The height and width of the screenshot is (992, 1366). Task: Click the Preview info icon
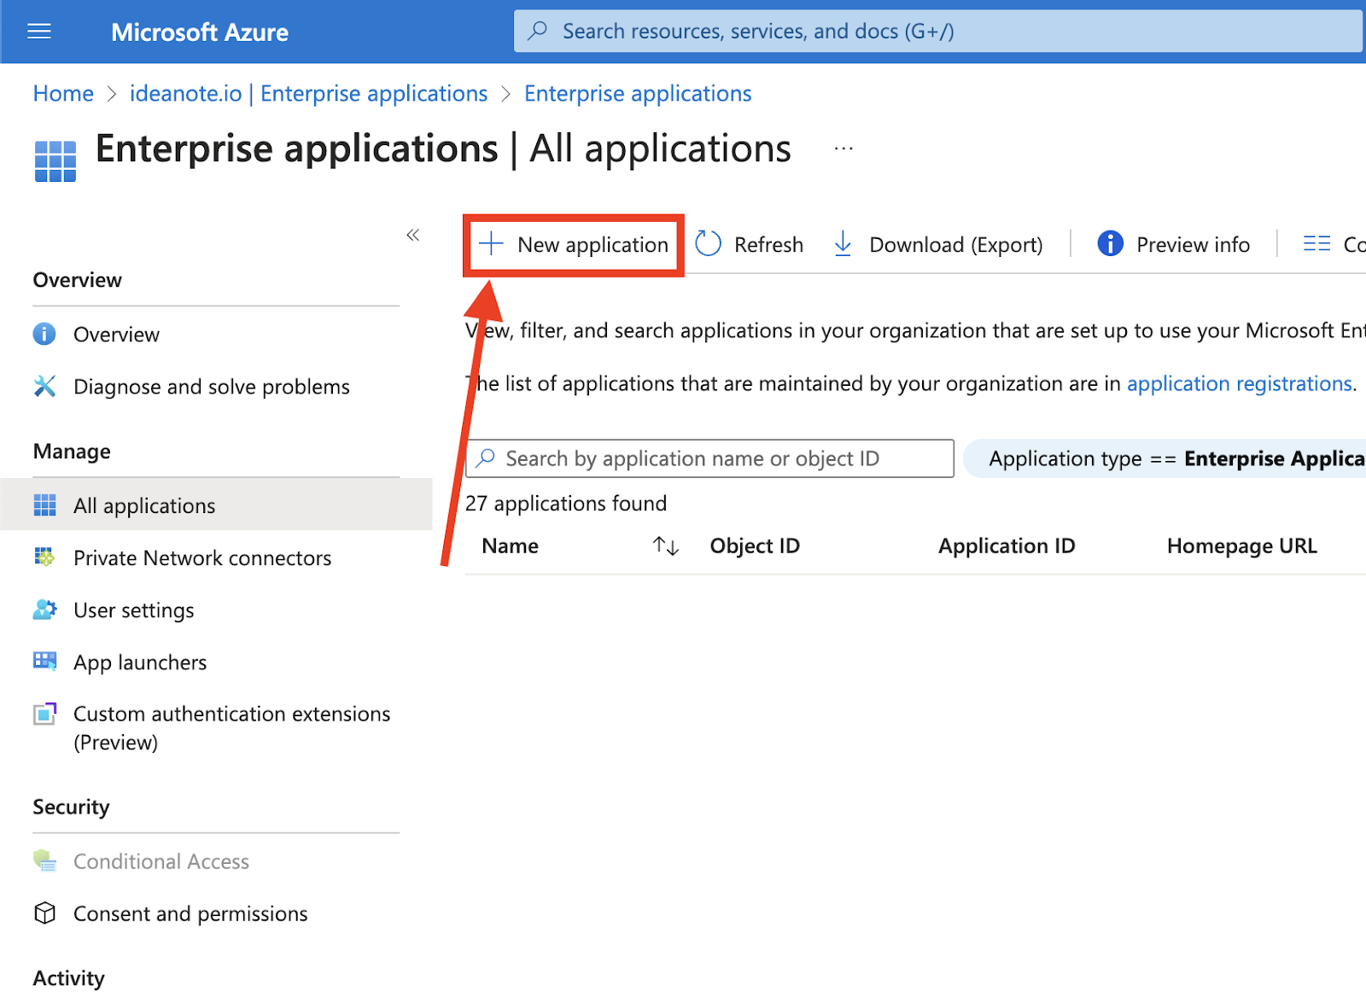click(1110, 244)
